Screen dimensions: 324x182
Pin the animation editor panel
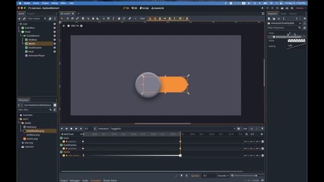[x=262, y=128]
